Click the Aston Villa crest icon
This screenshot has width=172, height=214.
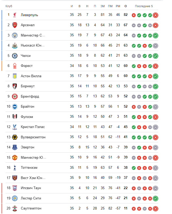tap(15, 76)
